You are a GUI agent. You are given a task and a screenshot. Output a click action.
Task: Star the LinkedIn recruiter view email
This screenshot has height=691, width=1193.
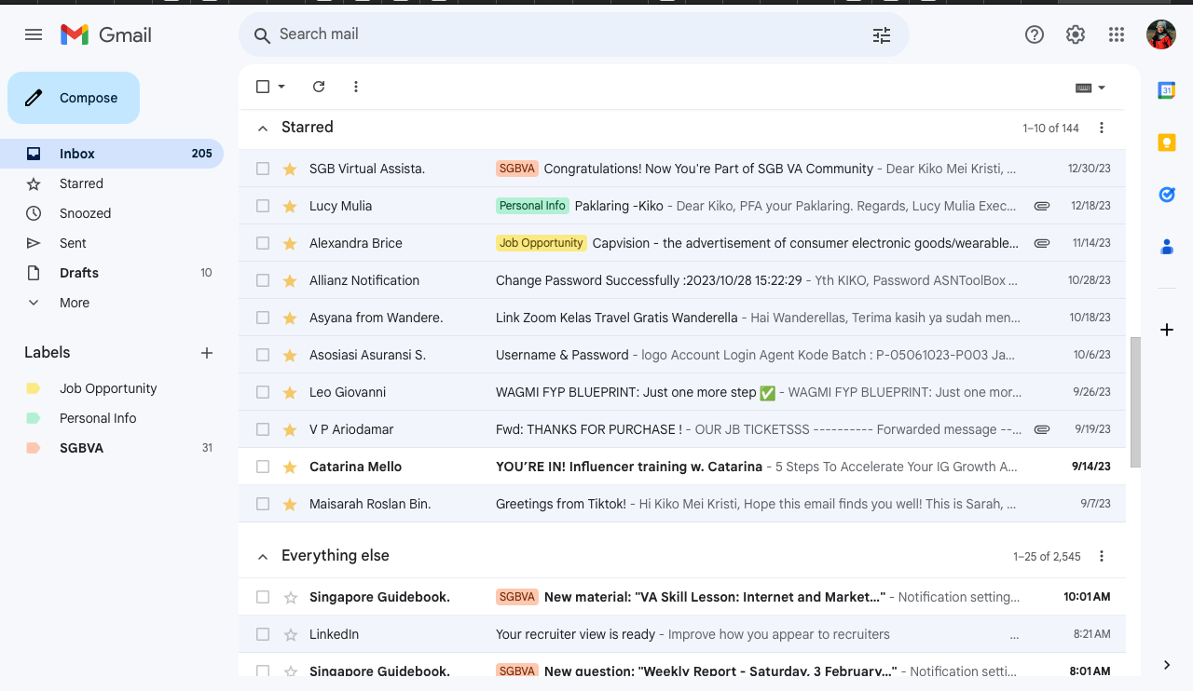(290, 634)
